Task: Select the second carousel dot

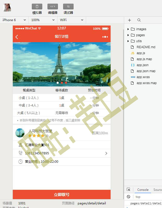Action: [62, 83]
